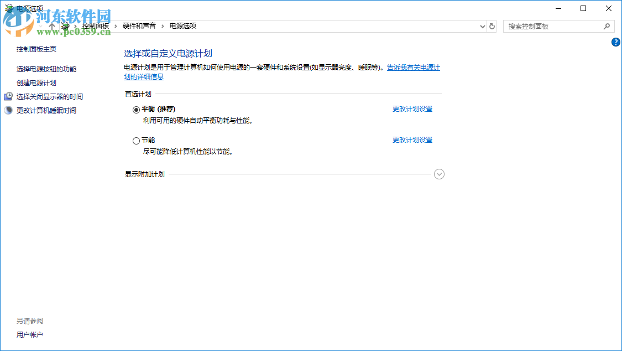Open 更改计划设置 for the balanced plan
622x351 pixels.
[412, 109]
